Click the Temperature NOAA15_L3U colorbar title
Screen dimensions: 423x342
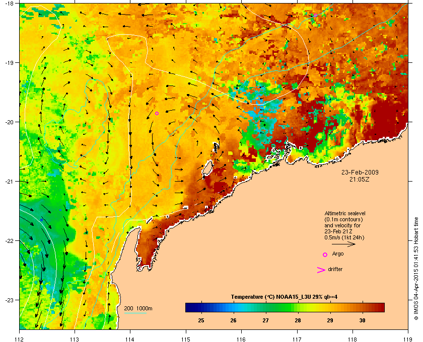[x=284, y=297]
